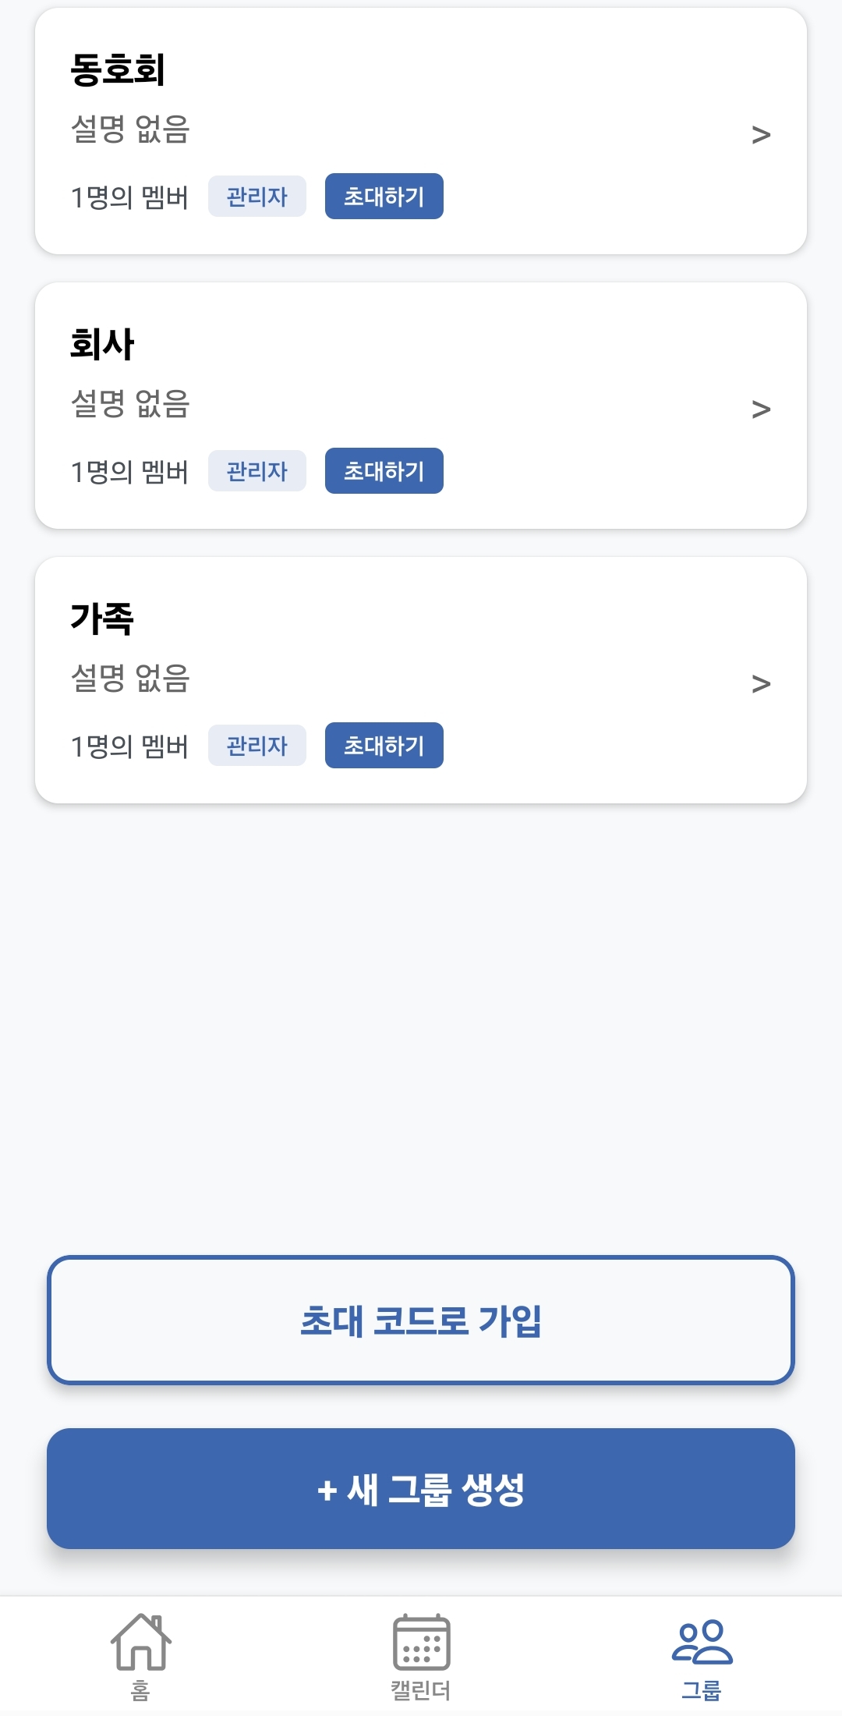Switch to the 캘린더 tab label

[x=421, y=1690]
